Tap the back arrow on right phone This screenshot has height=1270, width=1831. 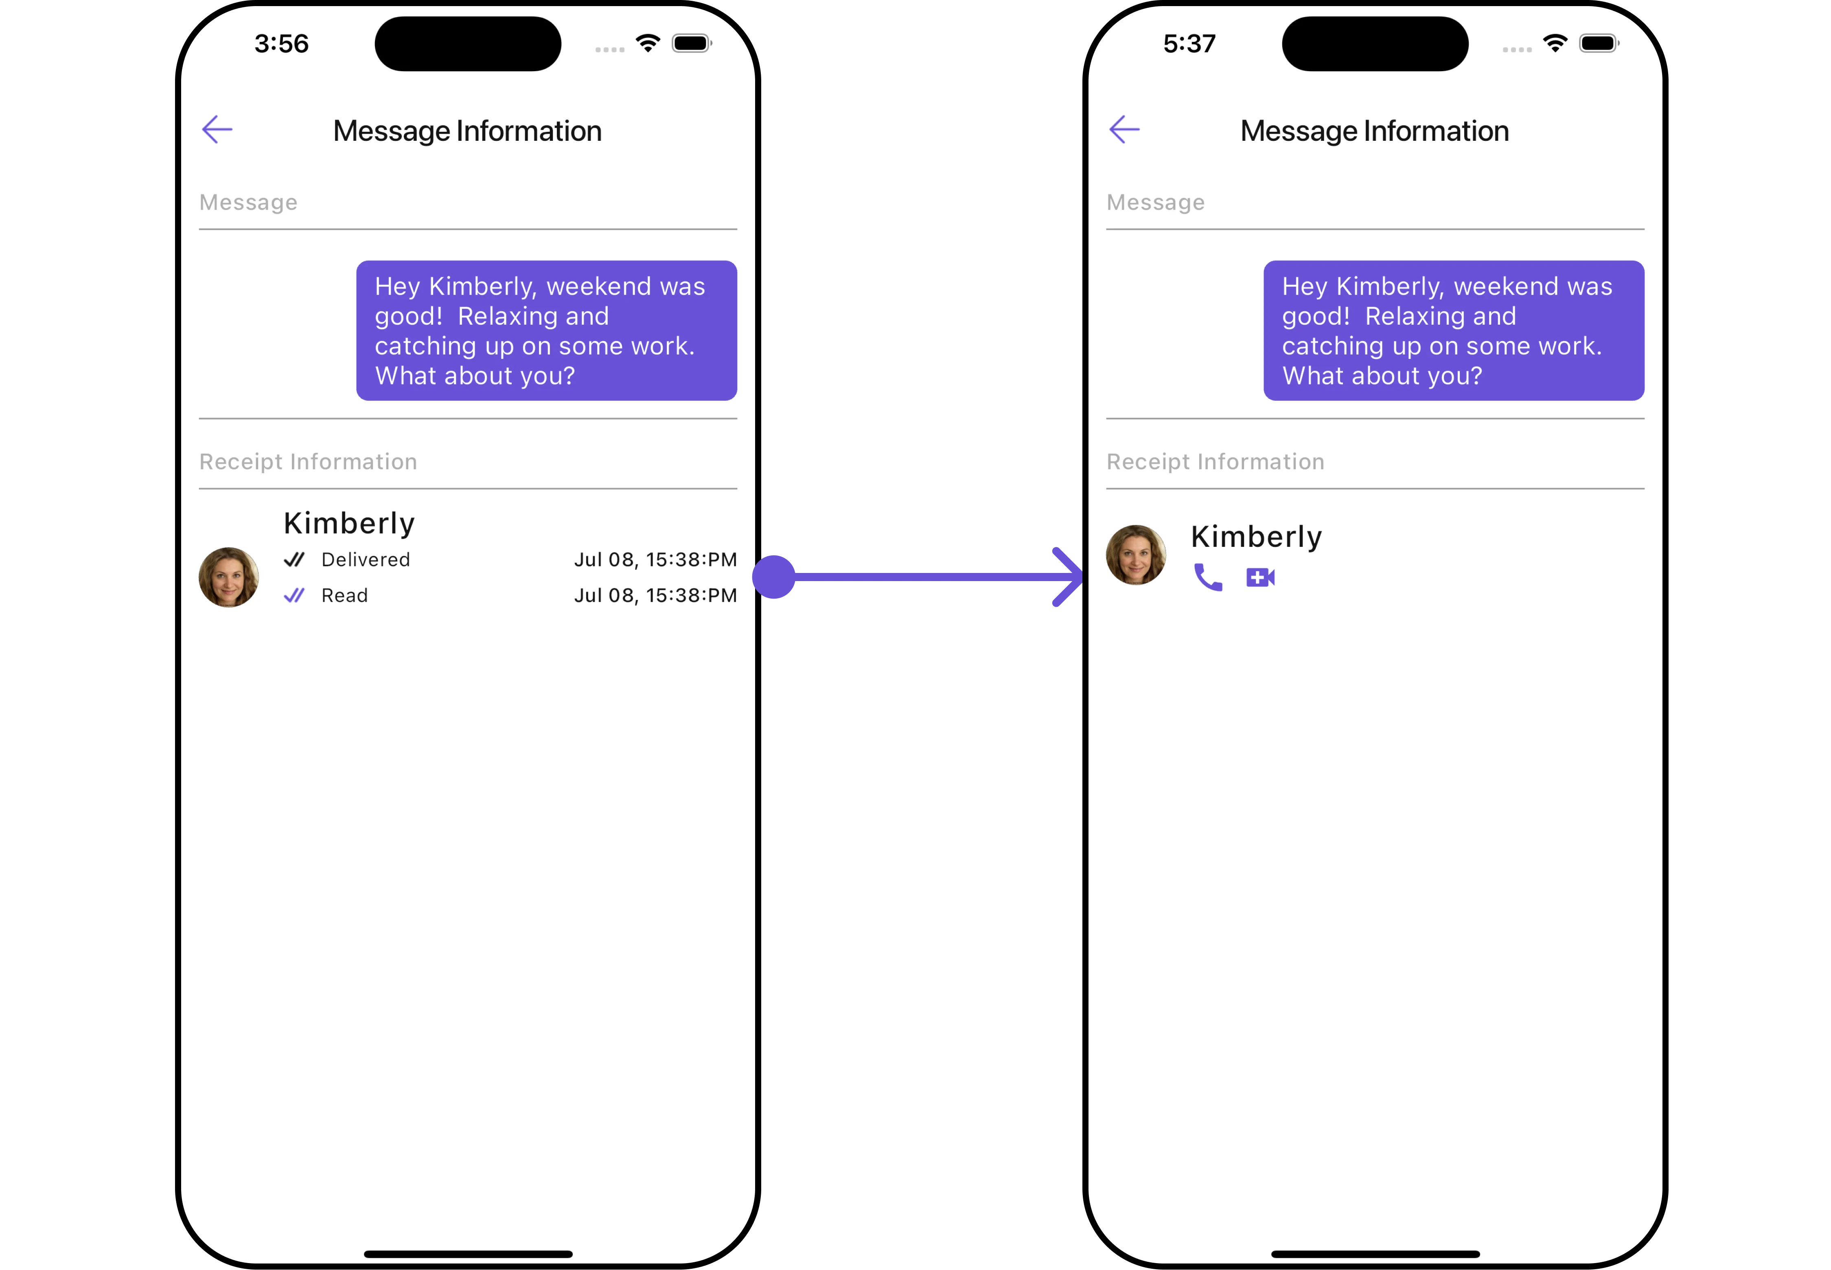[x=1124, y=130]
